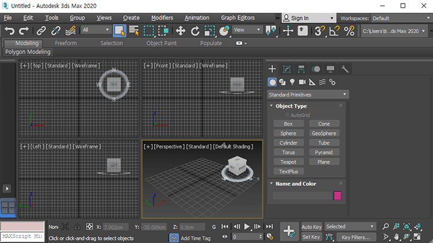Screen dimensions: 433x243
Task: Open the Motion panel tab
Action: coord(316,69)
